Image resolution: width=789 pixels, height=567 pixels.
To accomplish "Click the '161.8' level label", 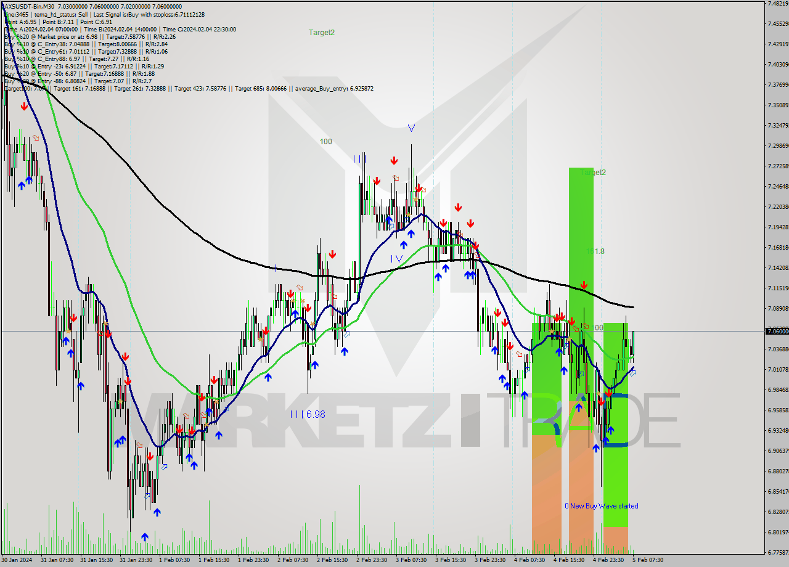I will pyautogui.click(x=595, y=251).
